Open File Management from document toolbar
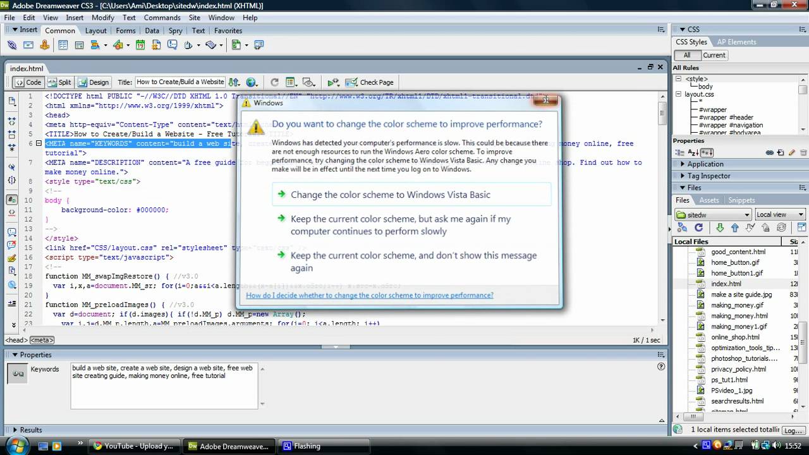The image size is (809, 455). click(234, 82)
